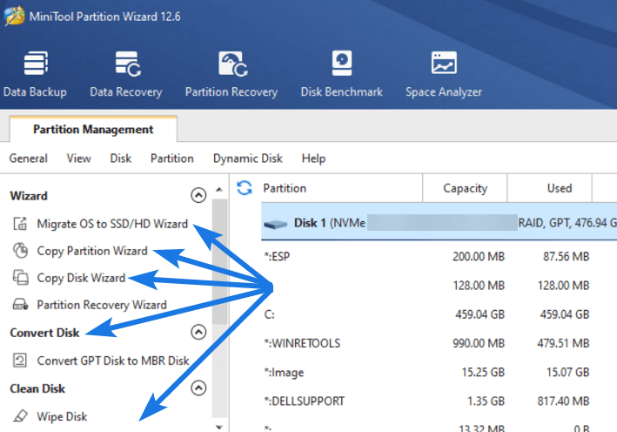Open the General menu
Screen dimensions: 617x432
click(29, 159)
